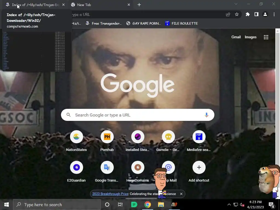Close the New Tab tab
Viewport: 280px width, 210px height.
tap(129, 5)
